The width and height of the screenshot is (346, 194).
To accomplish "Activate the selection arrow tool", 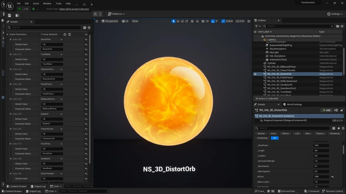I will point(173,21).
